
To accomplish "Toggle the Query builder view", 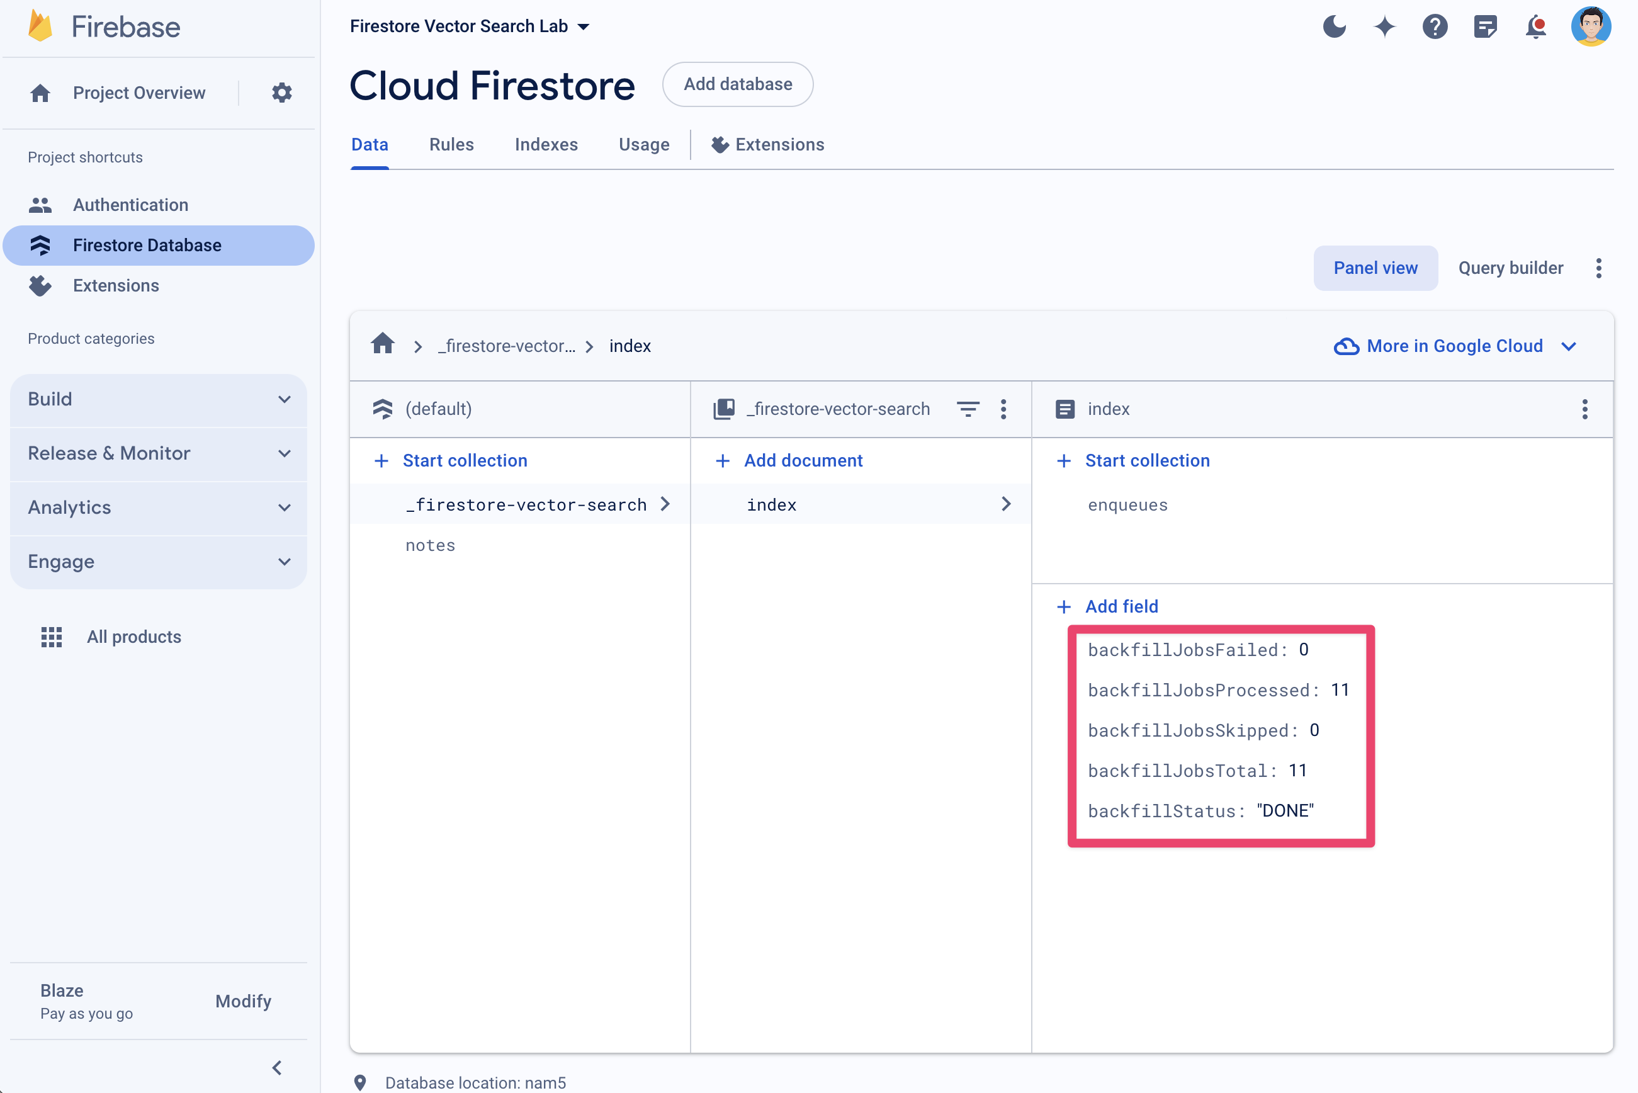I will click(1510, 268).
